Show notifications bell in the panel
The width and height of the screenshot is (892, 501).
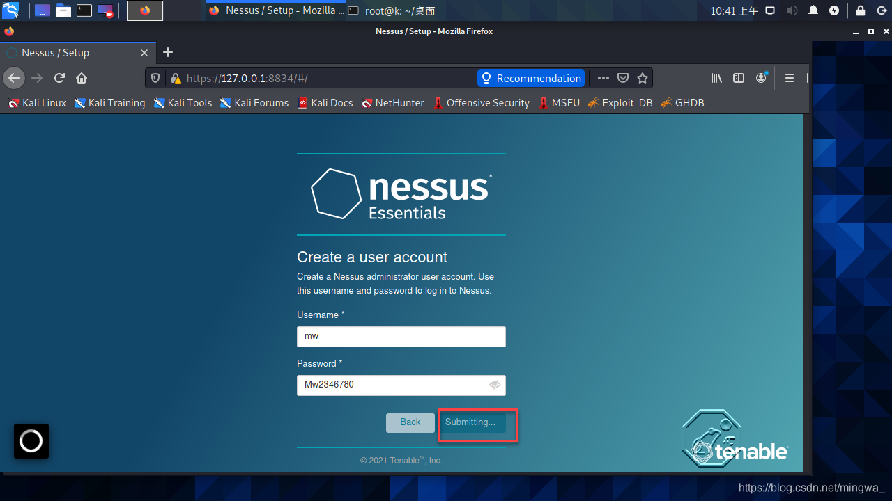(x=813, y=10)
